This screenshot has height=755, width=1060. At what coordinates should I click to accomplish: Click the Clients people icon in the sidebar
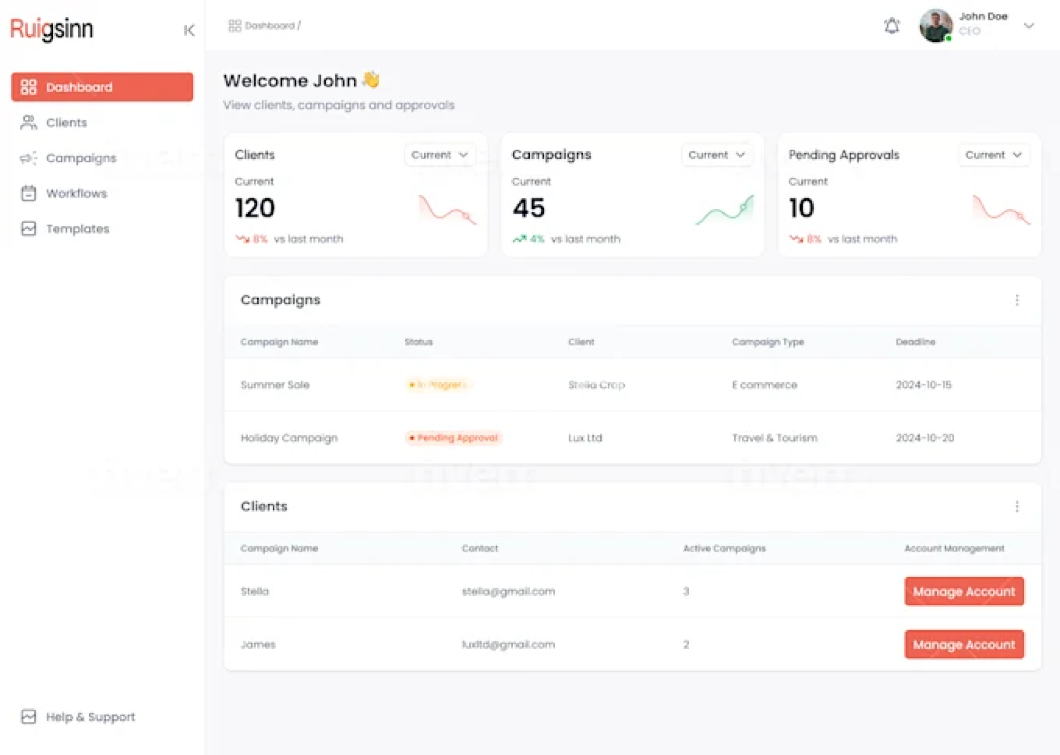coord(28,123)
